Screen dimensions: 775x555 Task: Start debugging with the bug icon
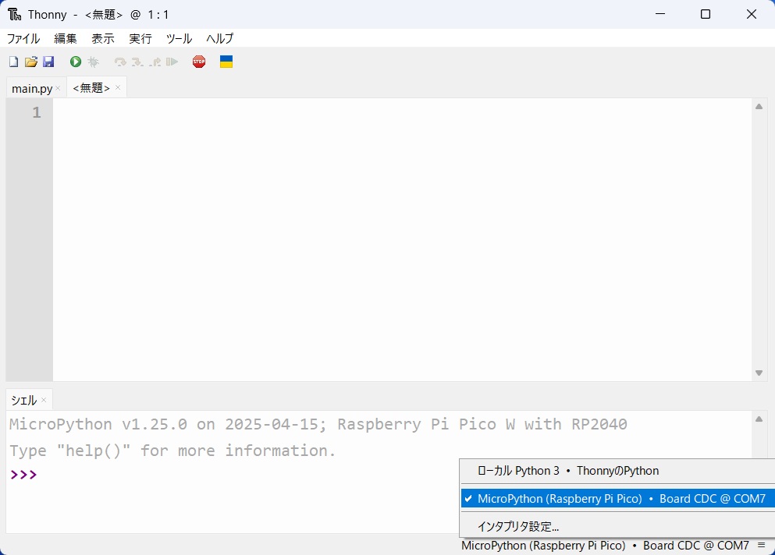coord(93,62)
